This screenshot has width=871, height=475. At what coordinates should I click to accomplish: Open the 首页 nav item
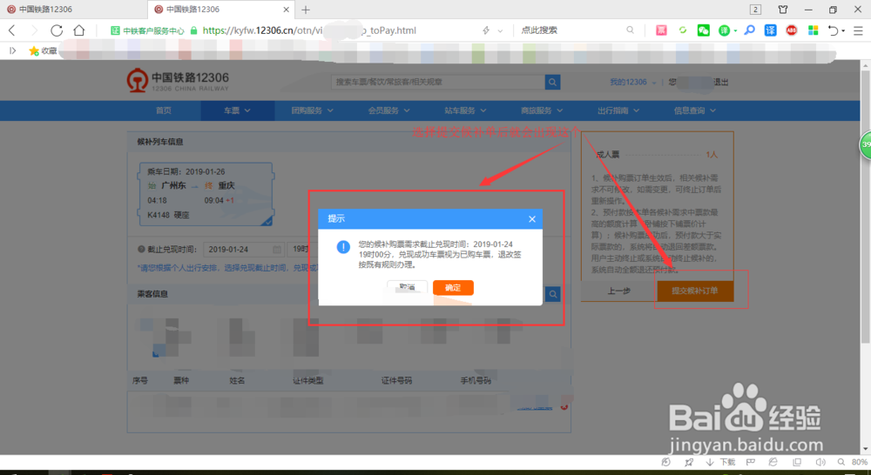[164, 110]
